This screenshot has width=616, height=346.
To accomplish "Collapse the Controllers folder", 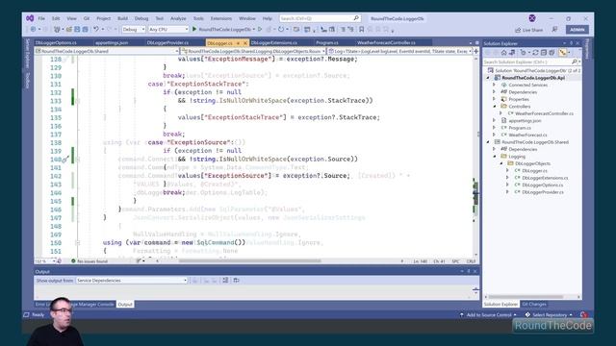I will [x=494, y=107].
